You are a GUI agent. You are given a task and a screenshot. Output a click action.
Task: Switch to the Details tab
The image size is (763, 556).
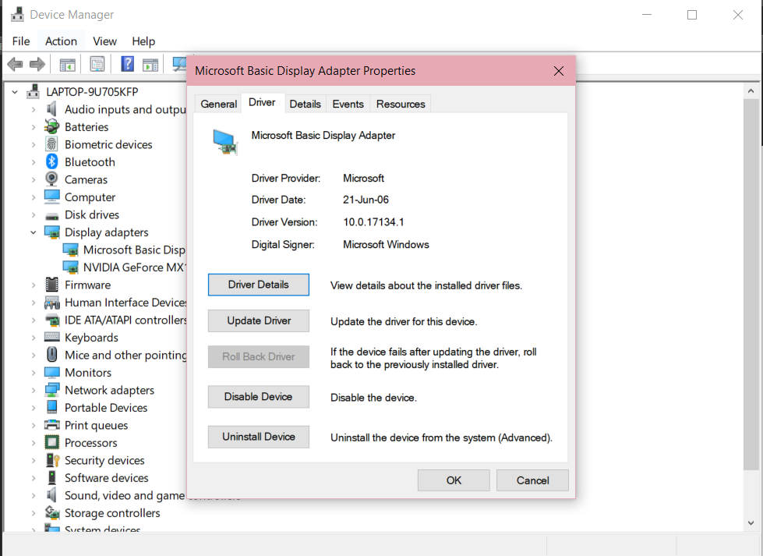coord(305,104)
